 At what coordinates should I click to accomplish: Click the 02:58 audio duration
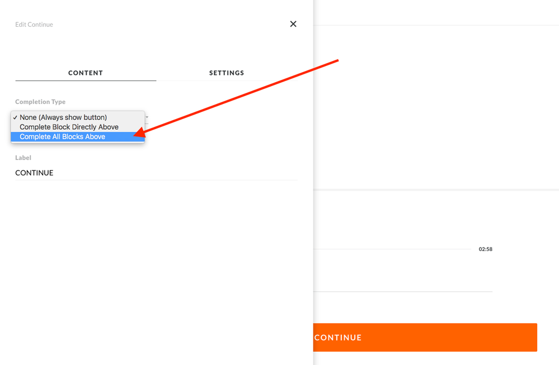tap(485, 249)
